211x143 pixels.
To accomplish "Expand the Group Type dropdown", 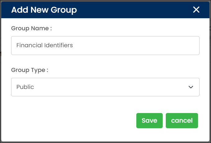I will coord(105,87).
